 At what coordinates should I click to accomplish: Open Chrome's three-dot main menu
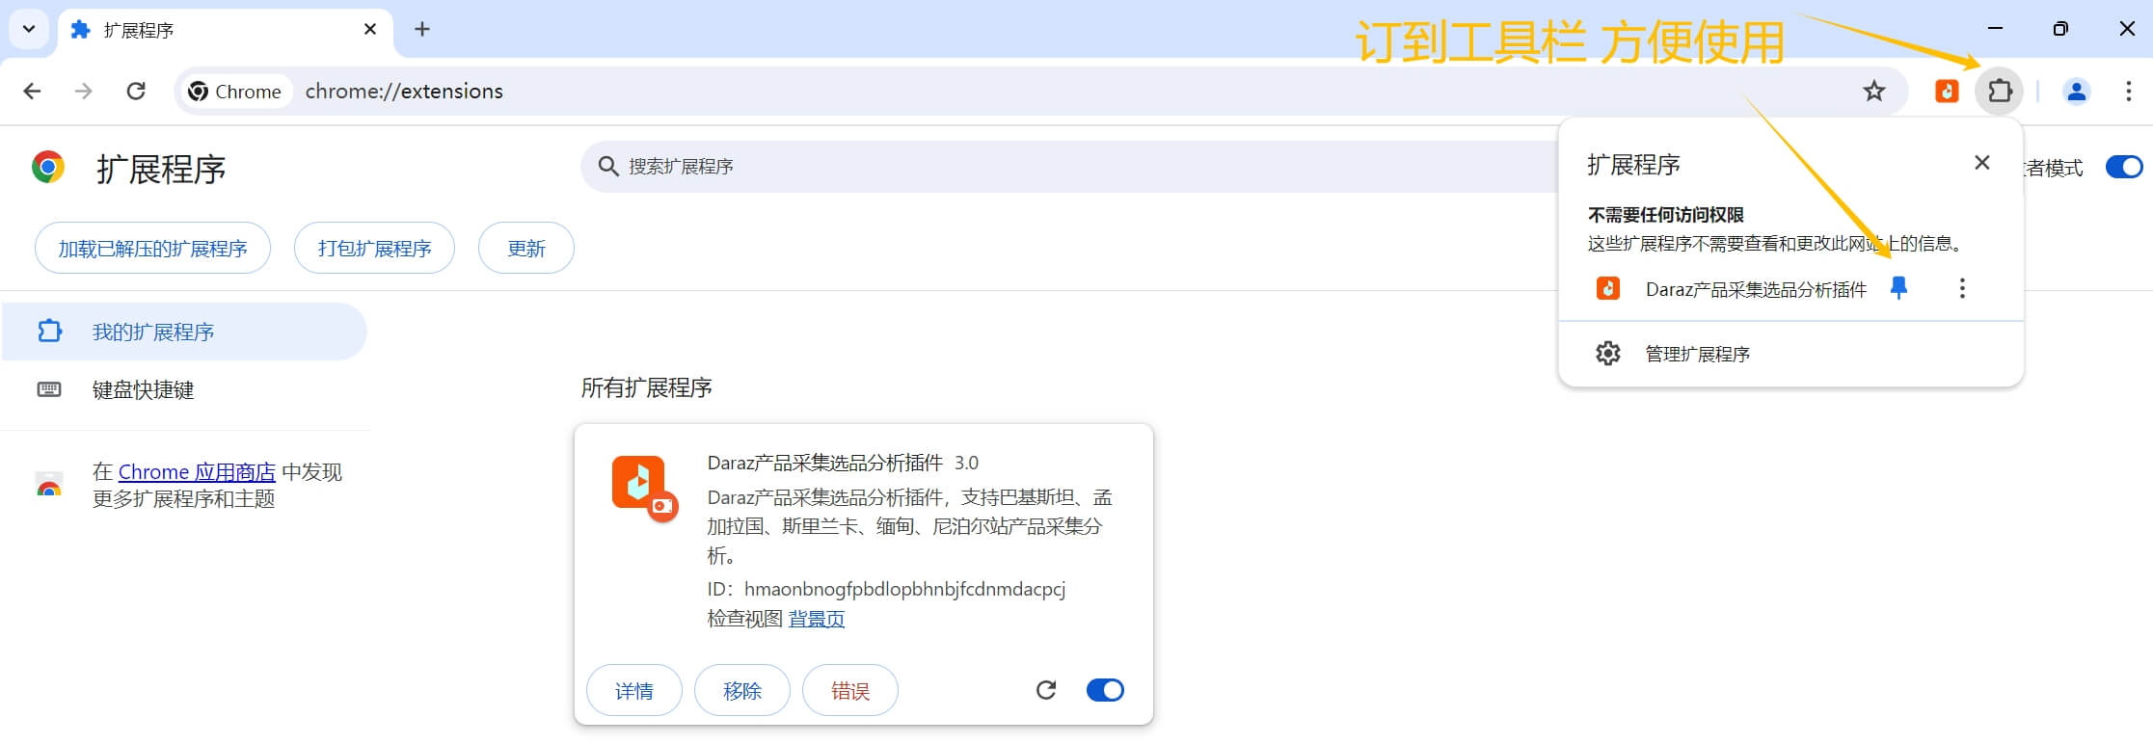pos(2128,91)
